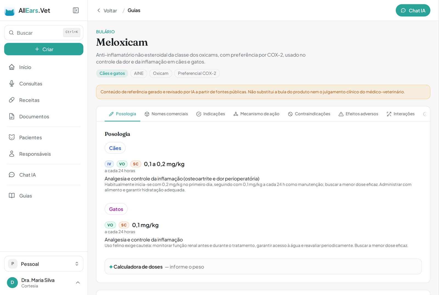Click the '0,1 a 0,2 mg/kg' dose text
439x295 pixels.
point(164,164)
